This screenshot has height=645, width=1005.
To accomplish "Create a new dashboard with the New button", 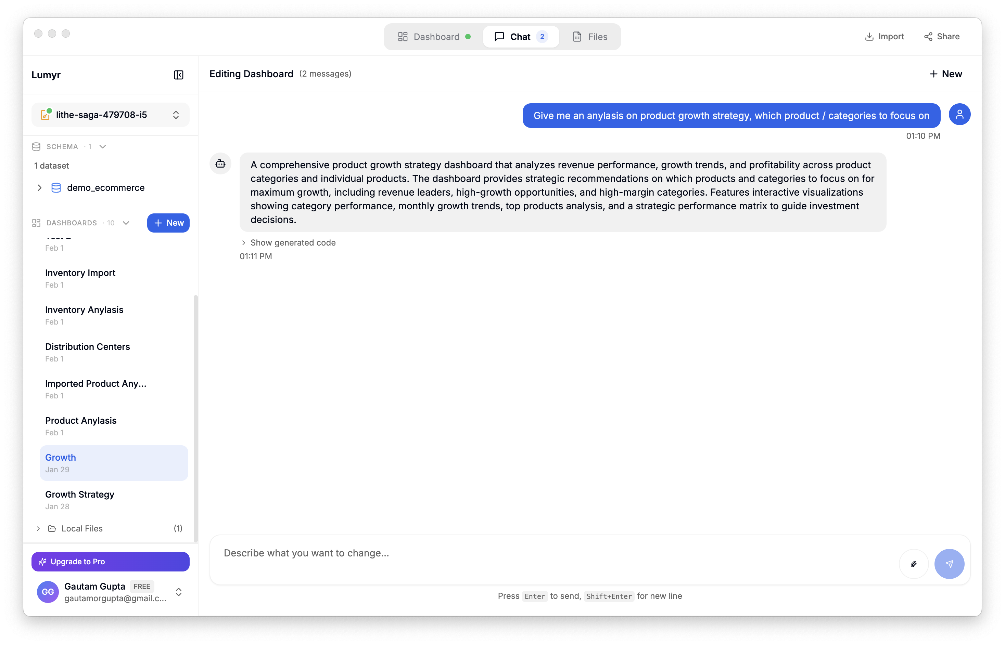I will click(168, 223).
